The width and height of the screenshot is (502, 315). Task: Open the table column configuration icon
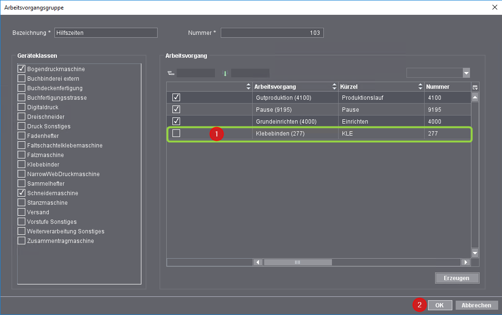[x=475, y=87]
